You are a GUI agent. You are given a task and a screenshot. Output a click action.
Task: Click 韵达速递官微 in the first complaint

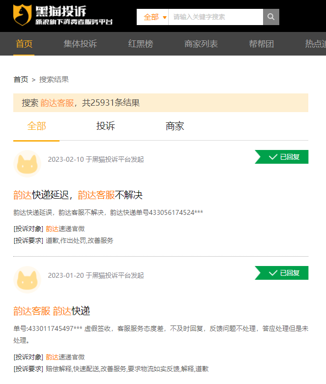(x=65, y=229)
